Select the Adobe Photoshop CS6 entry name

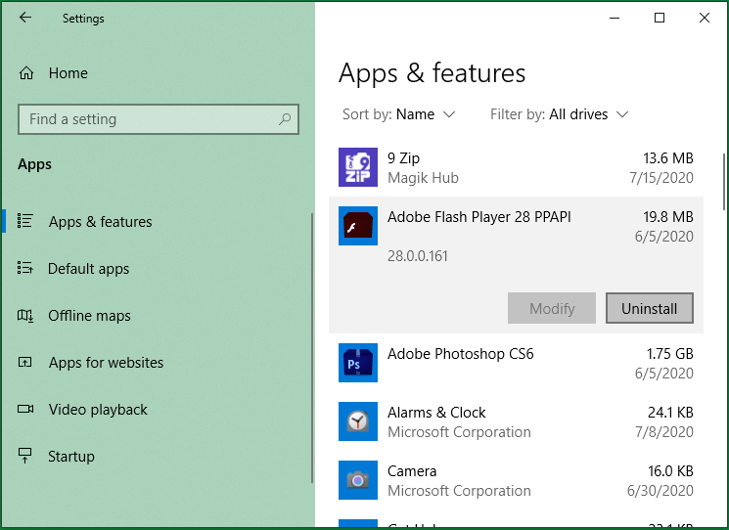pos(460,354)
